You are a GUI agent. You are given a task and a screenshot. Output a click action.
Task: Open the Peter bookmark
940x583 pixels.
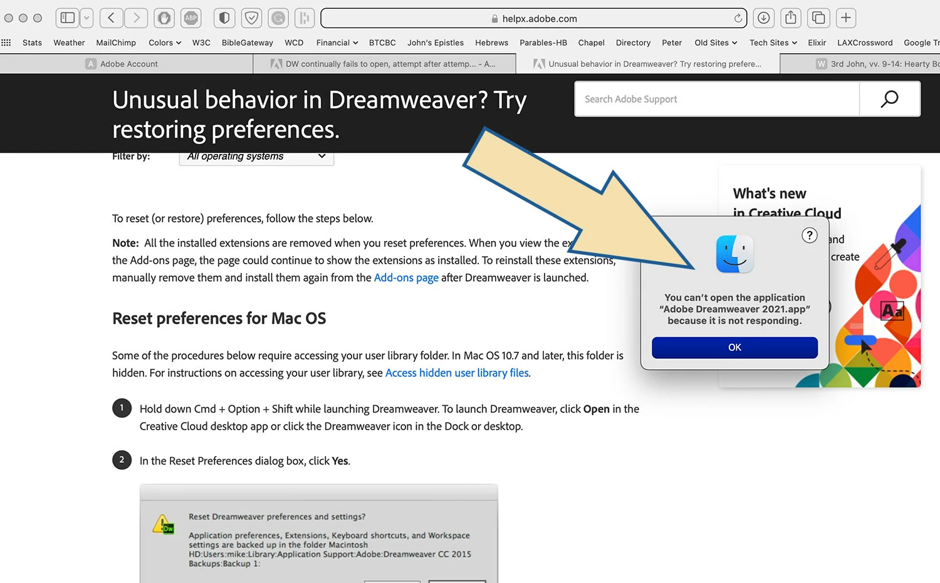click(672, 43)
